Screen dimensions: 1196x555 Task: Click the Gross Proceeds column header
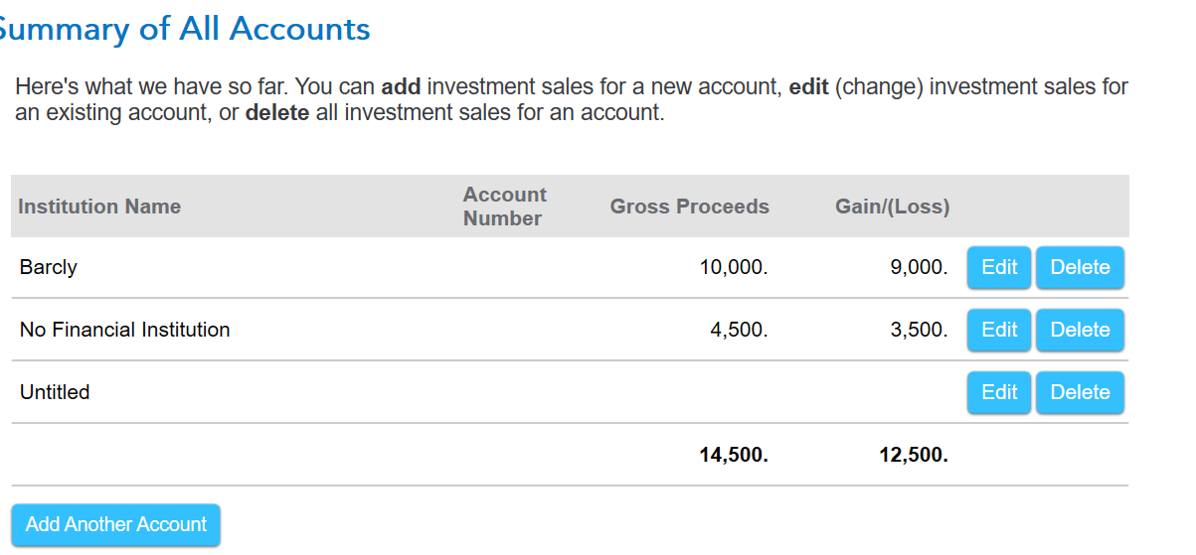(690, 207)
